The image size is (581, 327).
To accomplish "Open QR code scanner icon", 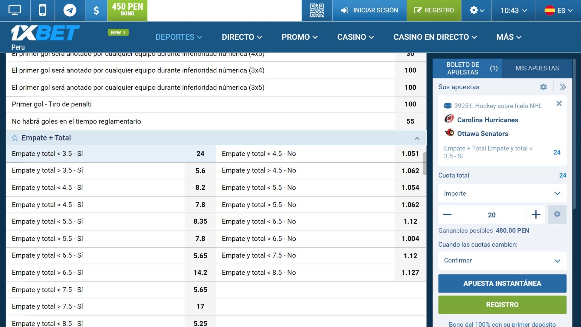I will point(318,10).
